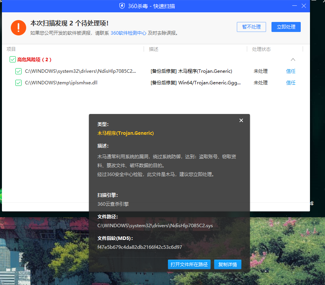Click the orange warning exclamation icon
The width and height of the screenshot is (325, 285).
[18, 28]
